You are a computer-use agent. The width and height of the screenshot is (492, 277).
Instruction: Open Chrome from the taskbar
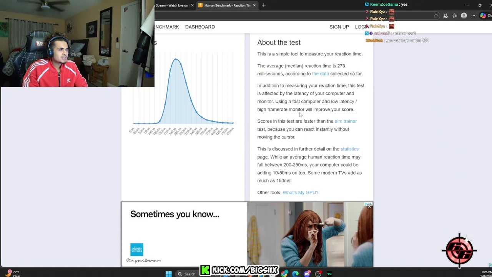[x=284, y=274]
